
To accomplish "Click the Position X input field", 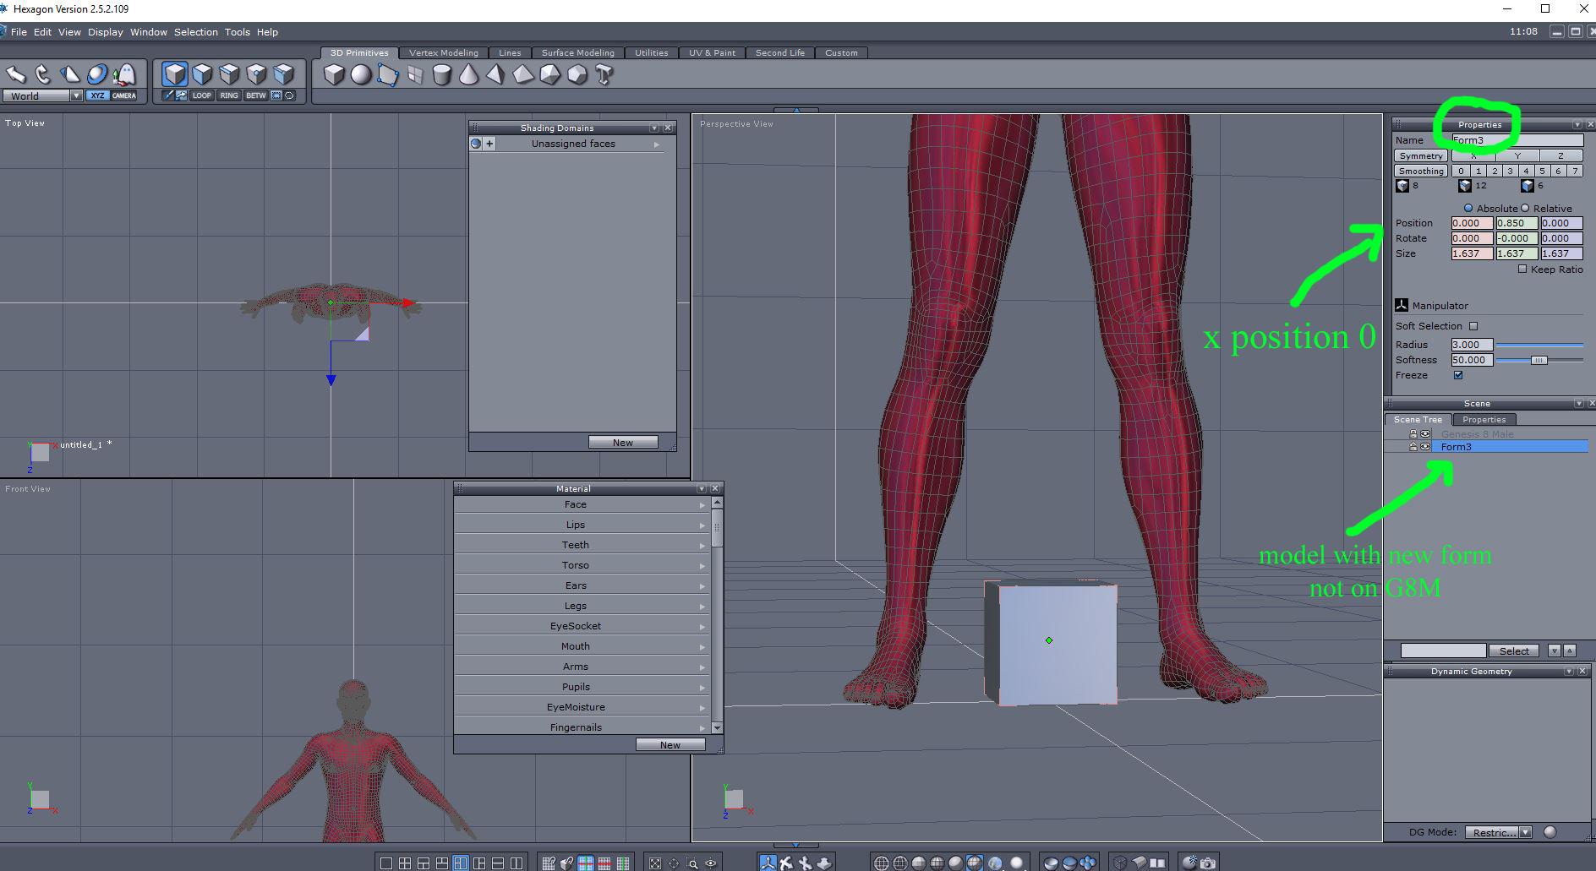I will click(1472, 223).
